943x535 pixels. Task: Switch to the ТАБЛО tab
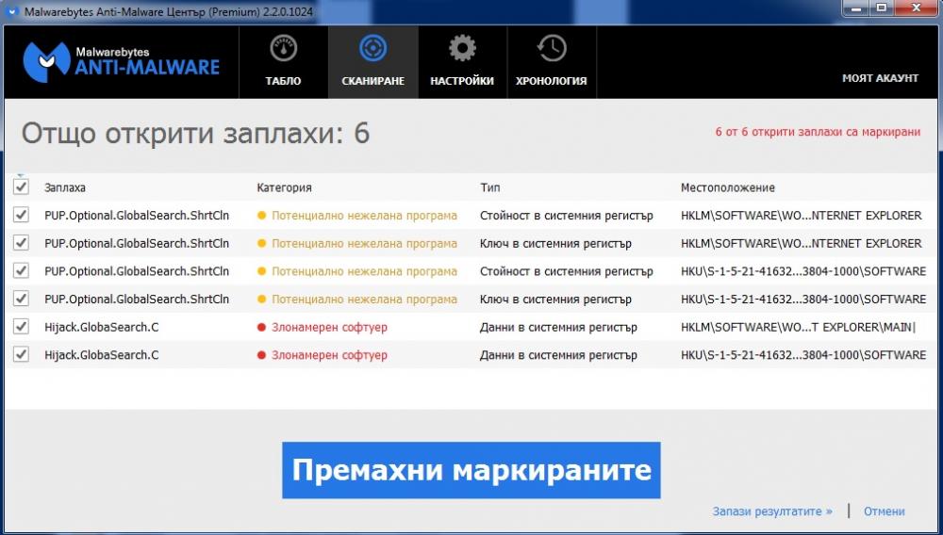pos(283,62)
